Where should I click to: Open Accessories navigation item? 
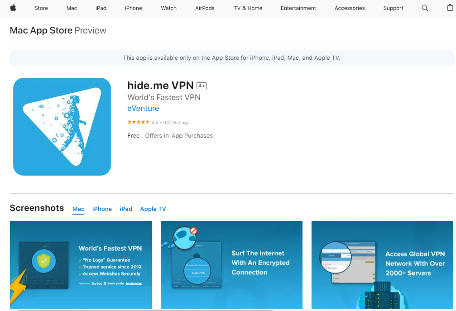click(350, 8)
